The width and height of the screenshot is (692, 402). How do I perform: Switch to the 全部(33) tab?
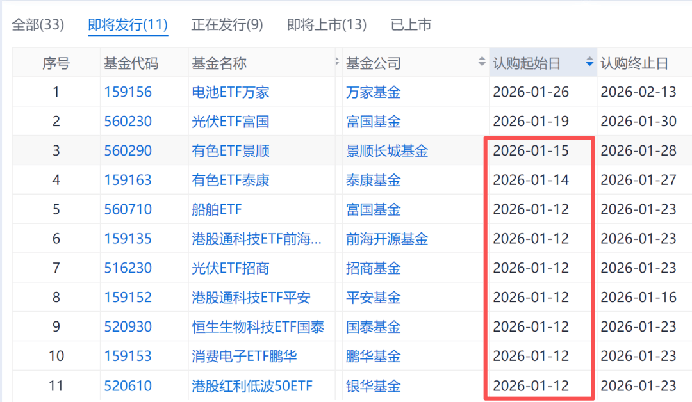(38, 25)
